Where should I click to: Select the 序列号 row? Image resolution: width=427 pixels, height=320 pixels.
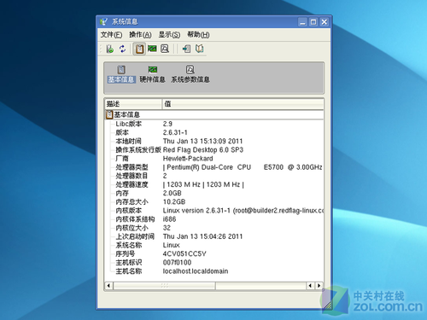214,254
